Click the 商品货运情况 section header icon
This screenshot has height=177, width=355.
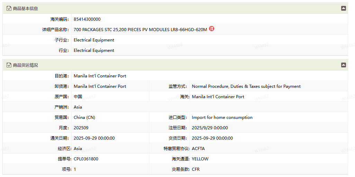(x=9, y=65)
